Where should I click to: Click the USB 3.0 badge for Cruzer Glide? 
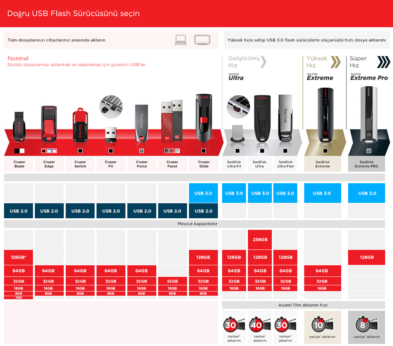203,193
